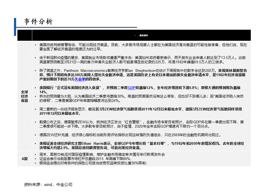This screenshot has height=193, width=258.
Task: Select the A股 row label
Action: coord(25,159)
